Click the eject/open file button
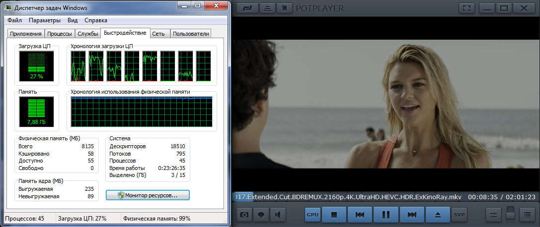 438,215
